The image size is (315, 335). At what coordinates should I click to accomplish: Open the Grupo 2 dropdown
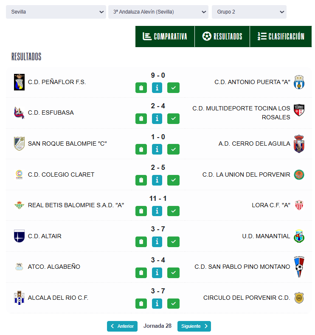pyautogui.click(x=249, y=12)
